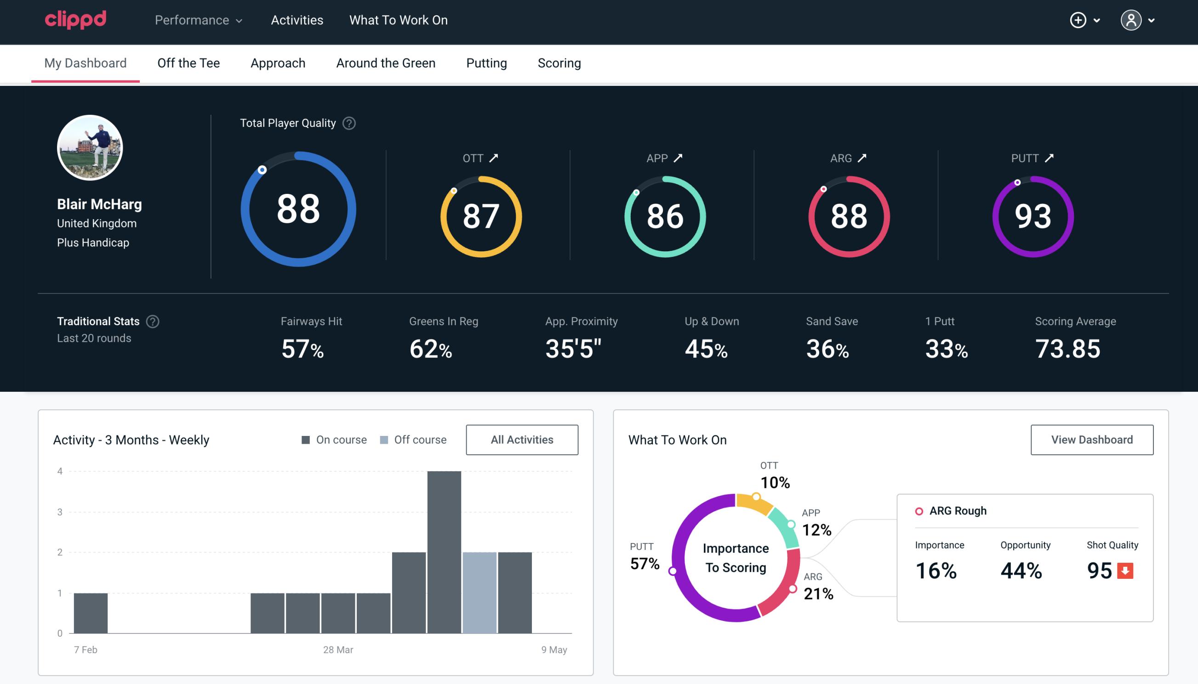The image size is (1198, 684).
Task: Switch to the Scoring tab
Action: (x=559, y=62)
